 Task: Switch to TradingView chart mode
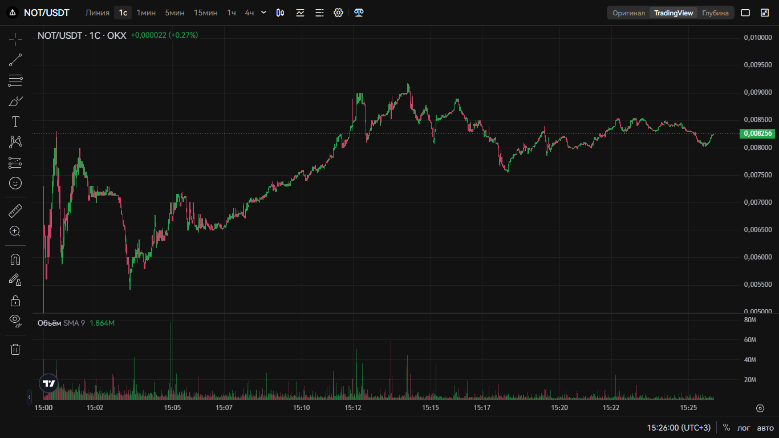click(x=673, y=13)
